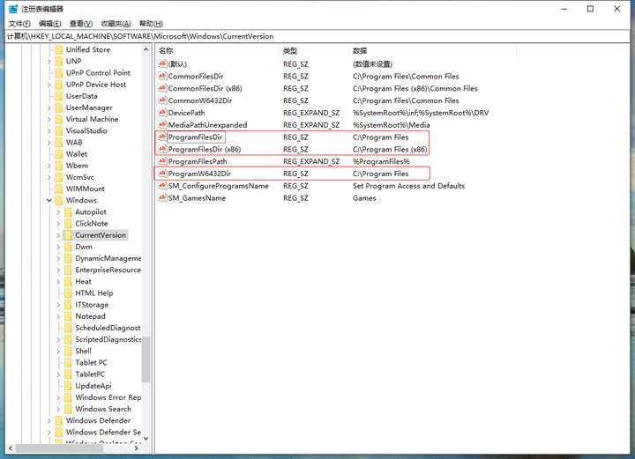
Task: Select the Windows Error Rep key label
Action: (108, 397)
